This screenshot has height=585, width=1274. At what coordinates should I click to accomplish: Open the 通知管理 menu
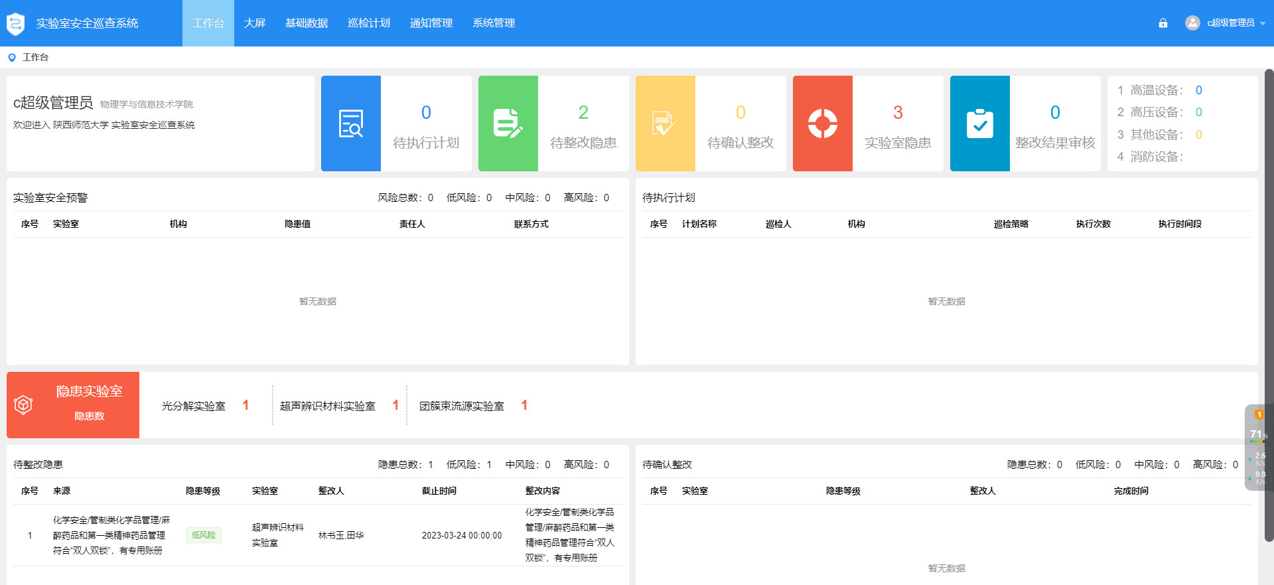(431, 23)
